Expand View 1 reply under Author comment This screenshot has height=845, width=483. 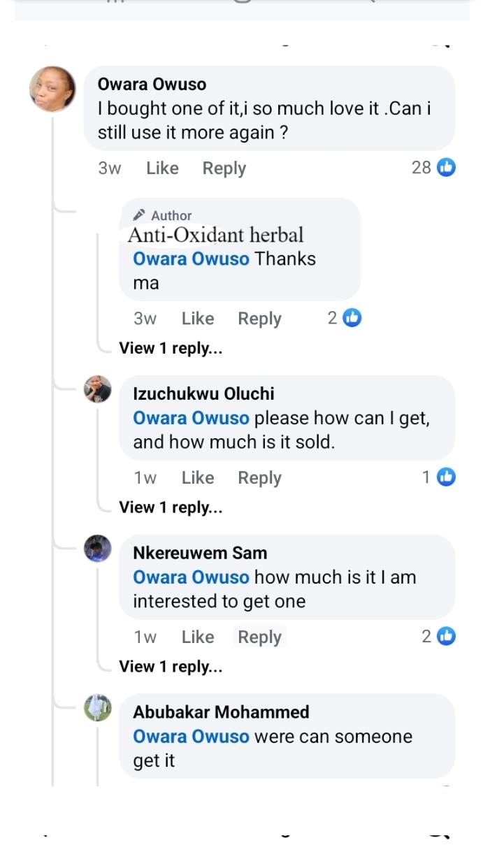(x=171, y=348)
